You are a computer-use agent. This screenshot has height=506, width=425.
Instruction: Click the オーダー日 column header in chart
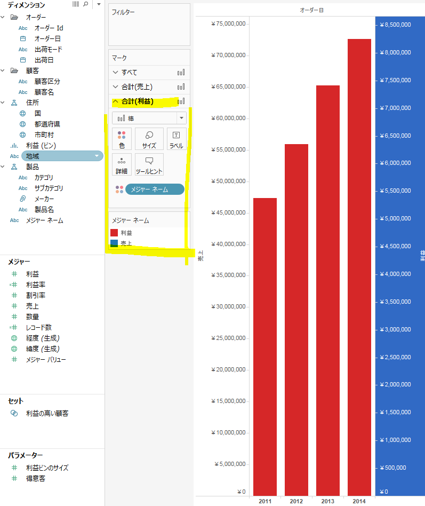click(x=312, y=10)
